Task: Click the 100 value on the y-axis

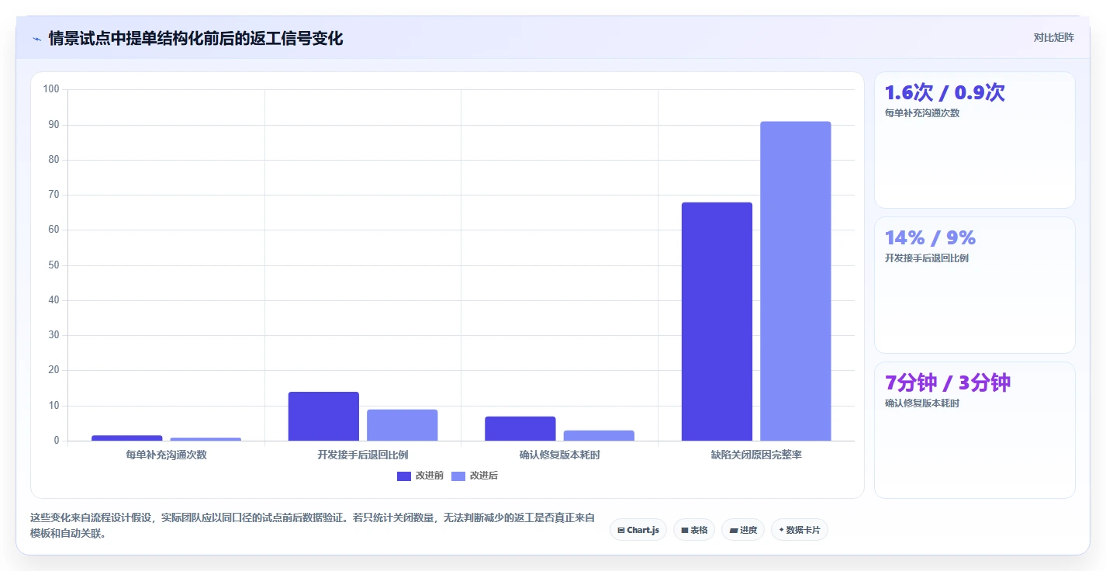Action: [51, 89]
